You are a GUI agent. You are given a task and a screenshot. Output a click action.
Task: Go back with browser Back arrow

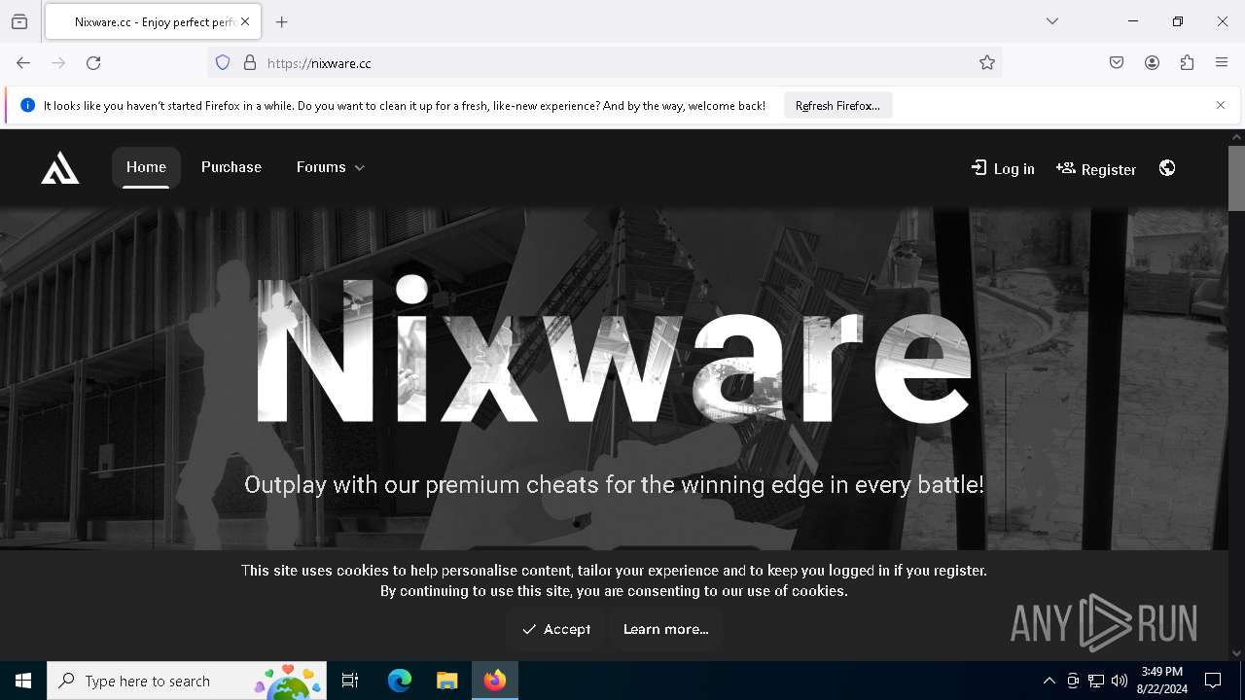point(23,63)
